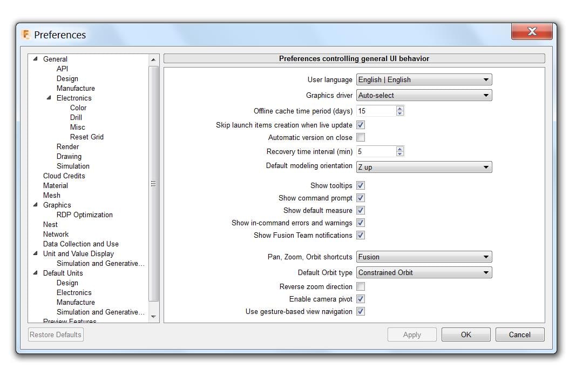Screen dimensions: 576x368
Task: Select Color under Electronics
Action: pyautogui.click(x=78, y=108)
